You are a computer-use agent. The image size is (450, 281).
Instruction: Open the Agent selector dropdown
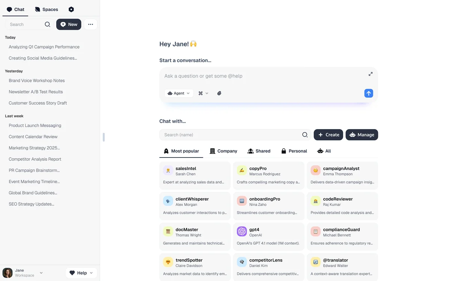click(x=179, y=93)
